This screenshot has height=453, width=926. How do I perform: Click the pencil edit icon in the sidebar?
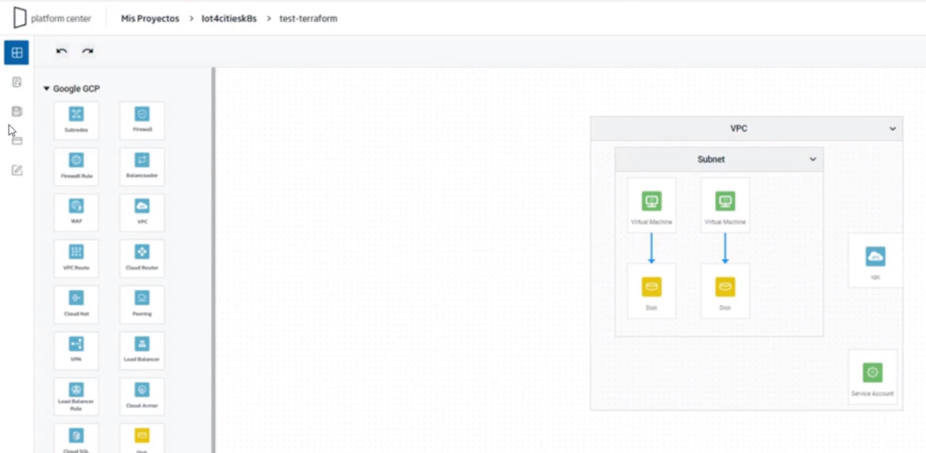(x=17, y=170)
